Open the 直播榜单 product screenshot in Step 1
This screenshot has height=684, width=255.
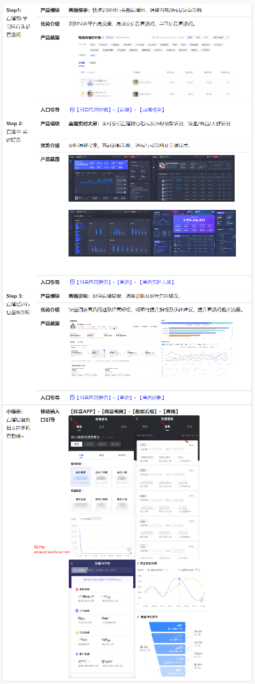tap(154, 68)
